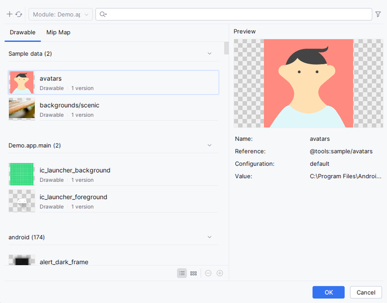The height and width of the screenshot is (303, 387).
Task: Click the resource list scrollbar
Action: 226,48
